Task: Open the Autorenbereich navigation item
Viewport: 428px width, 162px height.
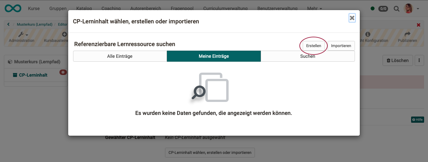Action: [x=145, y=8]
